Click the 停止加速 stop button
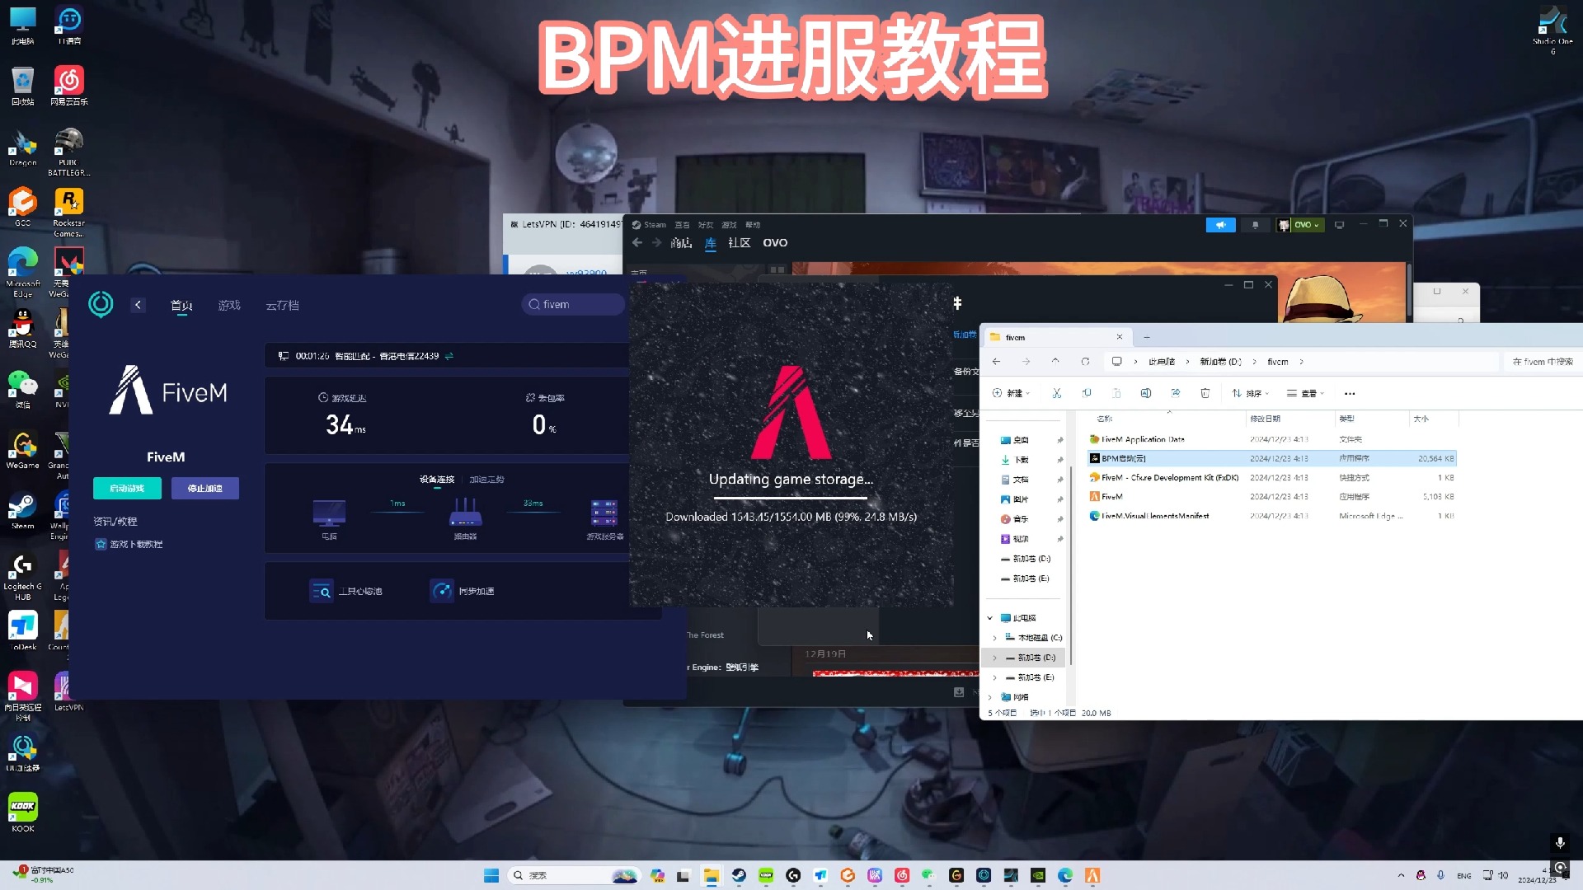This screenshot has width=1583, height=890. point(205,489)
